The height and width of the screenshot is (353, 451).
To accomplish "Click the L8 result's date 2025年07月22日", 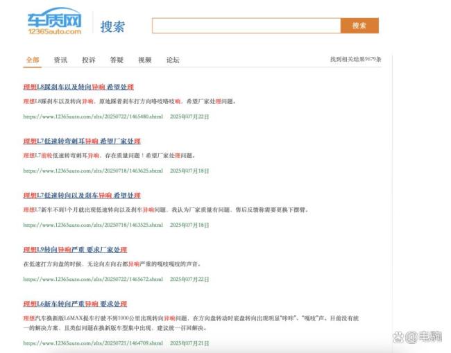I will coord(189,117).
